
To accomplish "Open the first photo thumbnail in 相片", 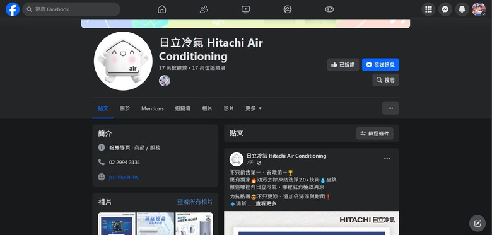I will 117,224.
